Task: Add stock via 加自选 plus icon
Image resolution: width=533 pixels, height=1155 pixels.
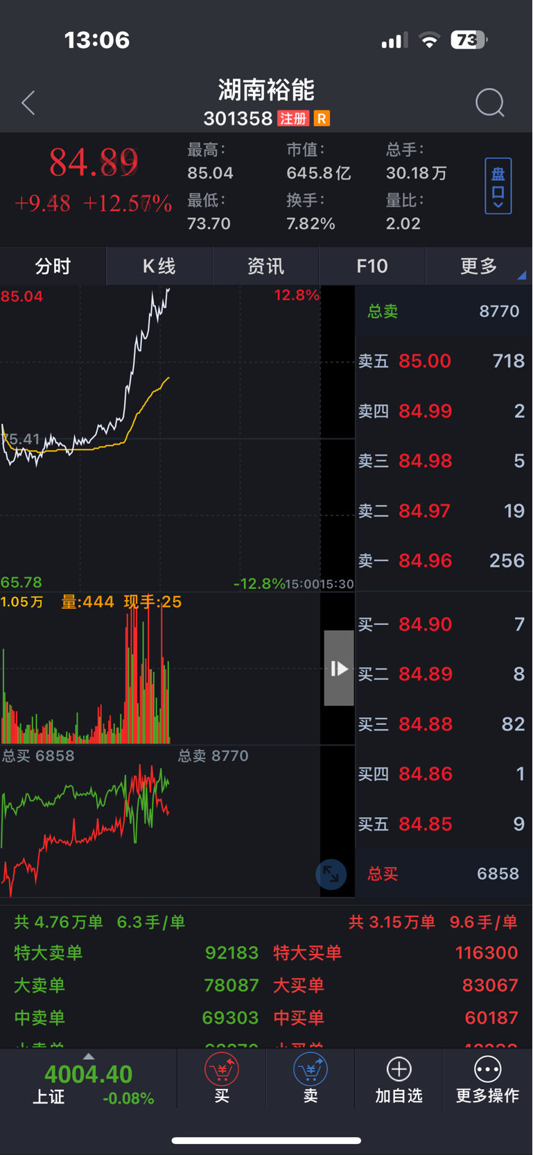Action: (x=399, y=1079)
